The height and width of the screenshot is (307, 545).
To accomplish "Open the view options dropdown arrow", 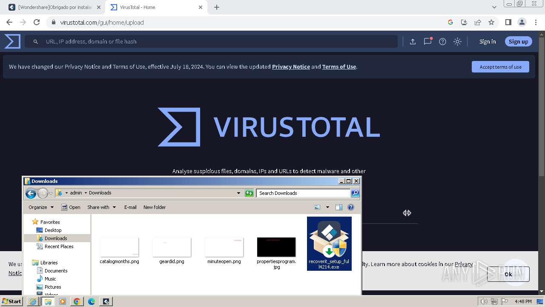I will coord(327,207).
